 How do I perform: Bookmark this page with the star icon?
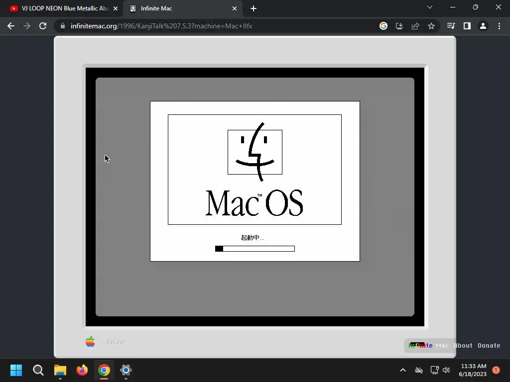[431, 26]
